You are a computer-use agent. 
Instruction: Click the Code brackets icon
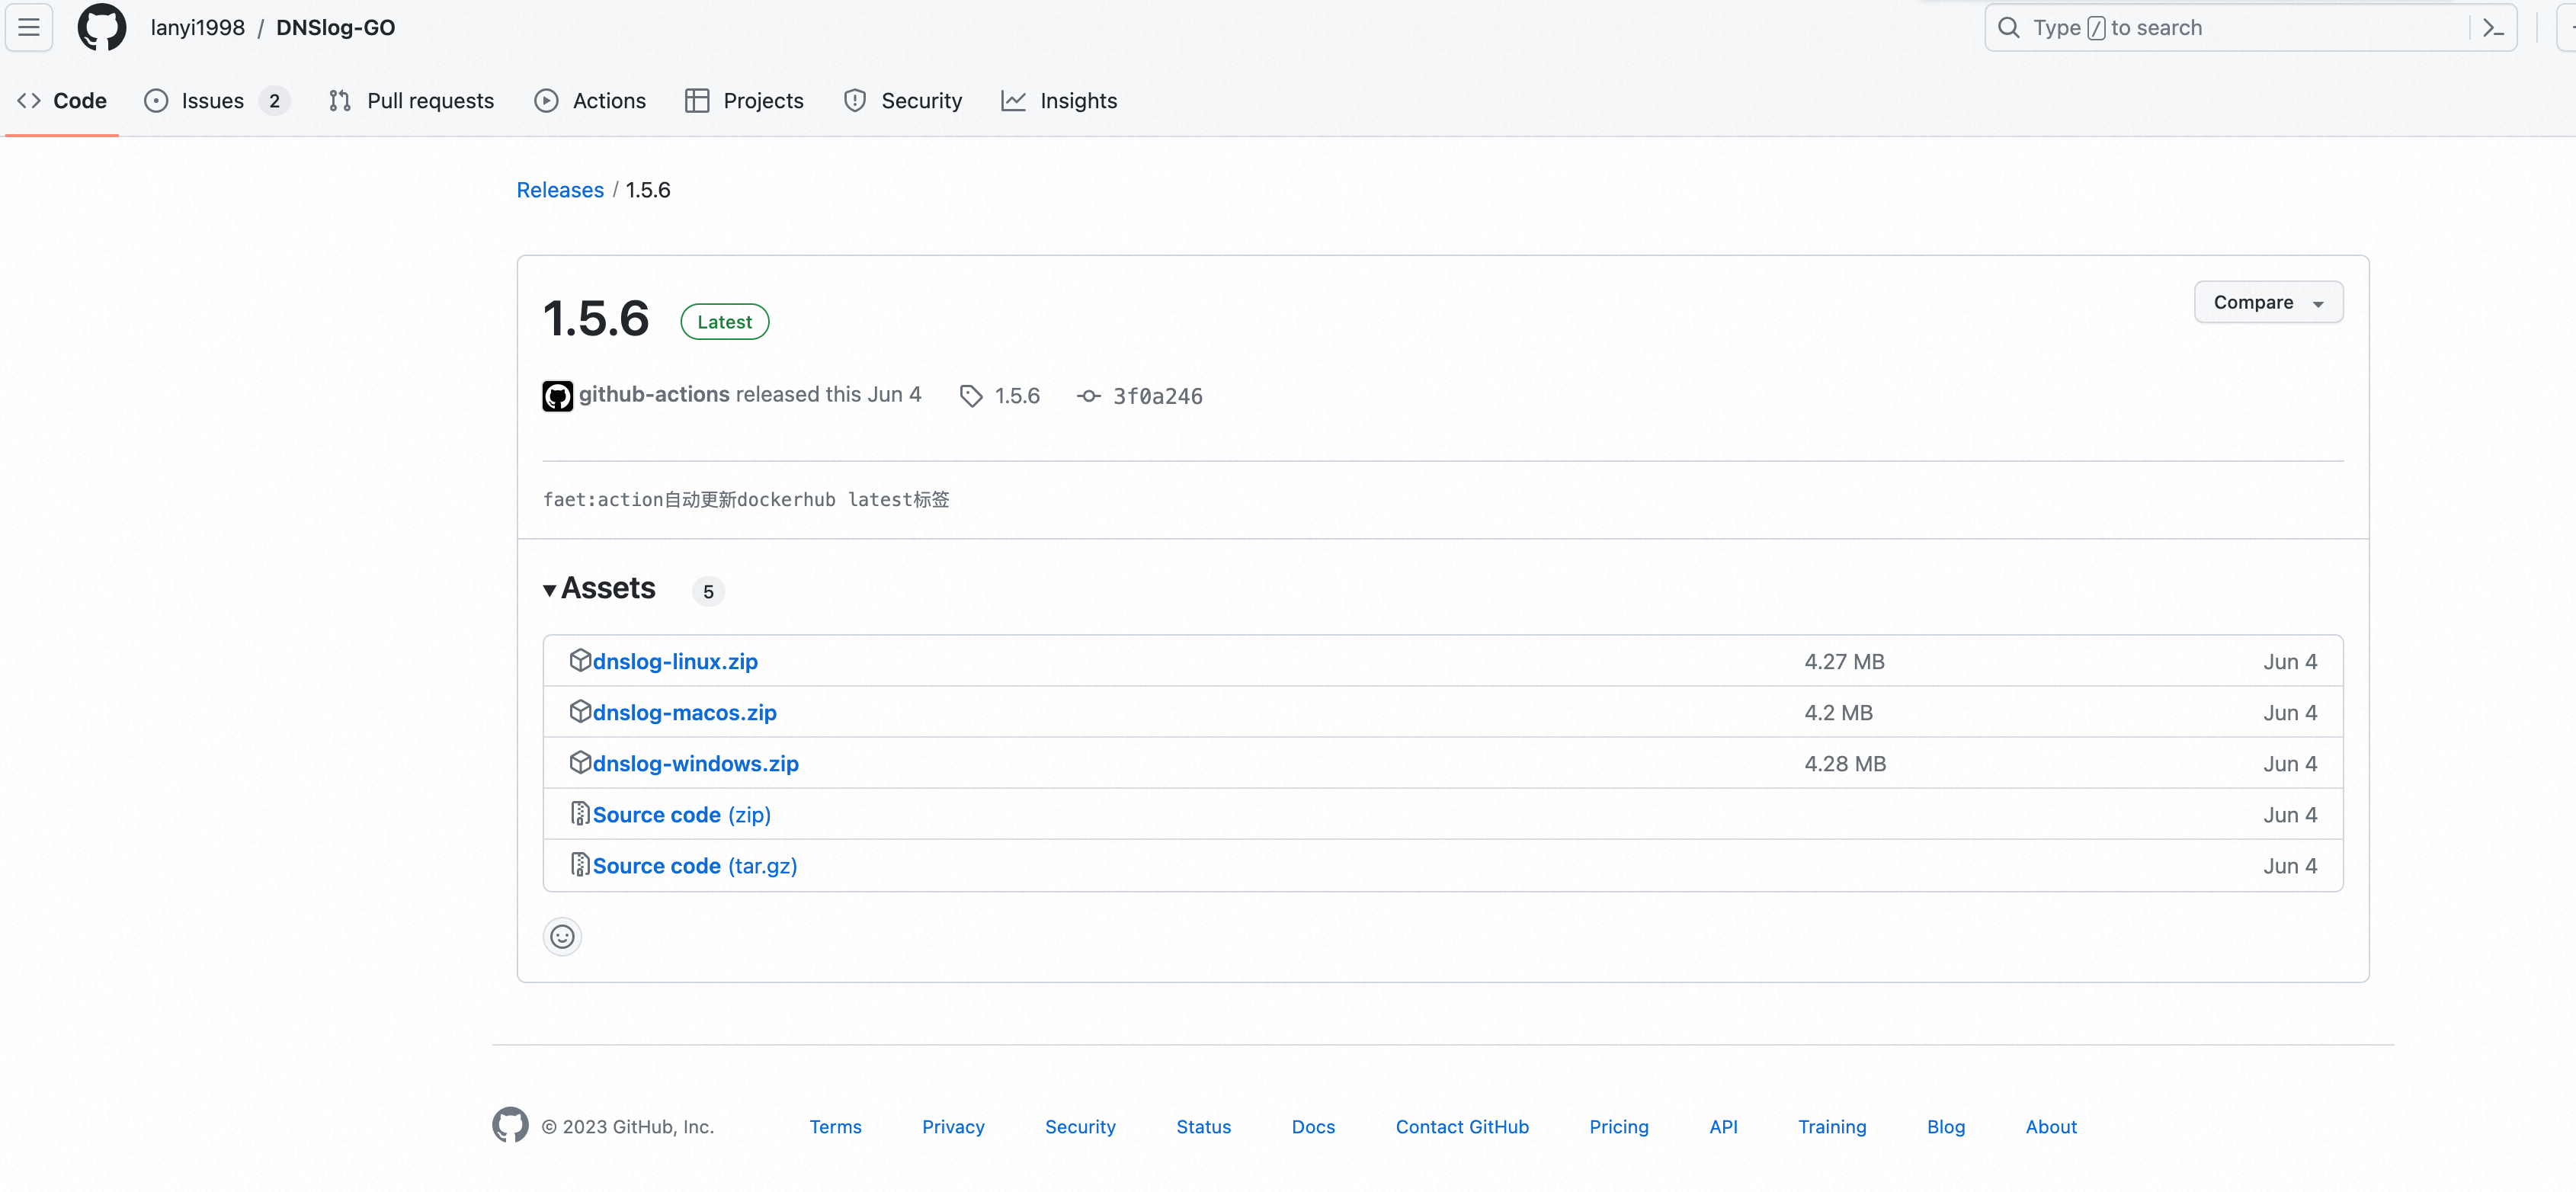point(29,100)
